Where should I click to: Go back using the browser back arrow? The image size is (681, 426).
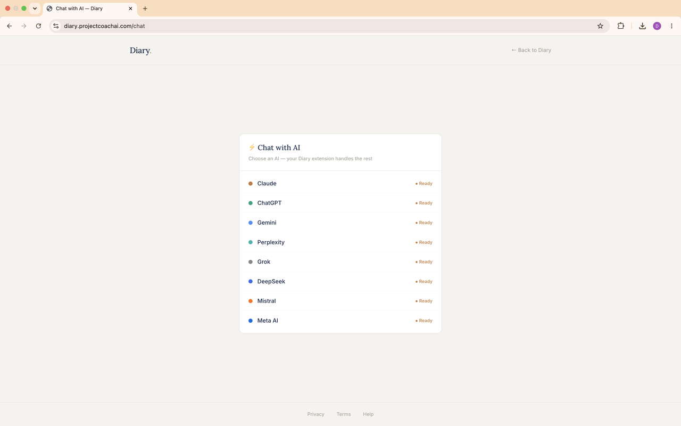tap(9, 26)
